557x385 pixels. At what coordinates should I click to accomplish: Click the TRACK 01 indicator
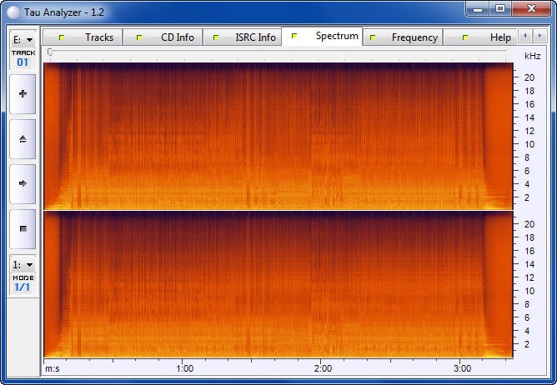tap(23, 58)
